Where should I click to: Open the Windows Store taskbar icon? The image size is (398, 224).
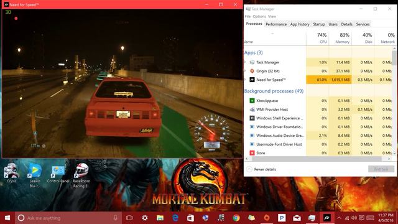point(190,218)
